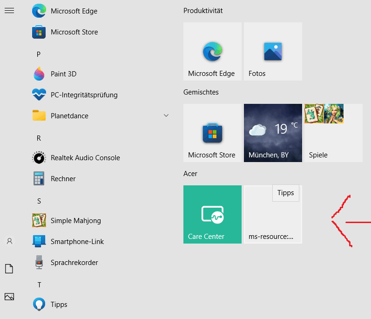Open the München weather tile
Screen dimensions: 371x319
273,133
